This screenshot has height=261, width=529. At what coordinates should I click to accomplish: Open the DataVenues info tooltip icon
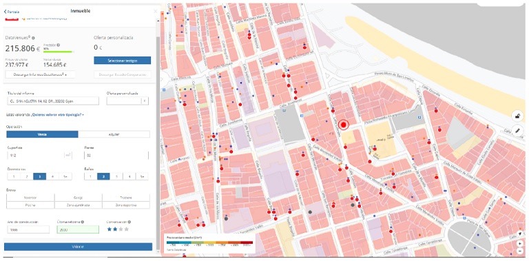33,38
